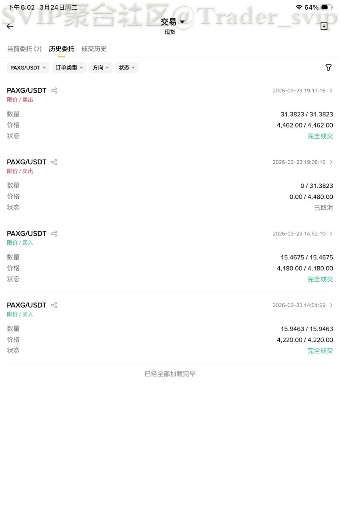Open the filter funnel icon

point(329,68)
